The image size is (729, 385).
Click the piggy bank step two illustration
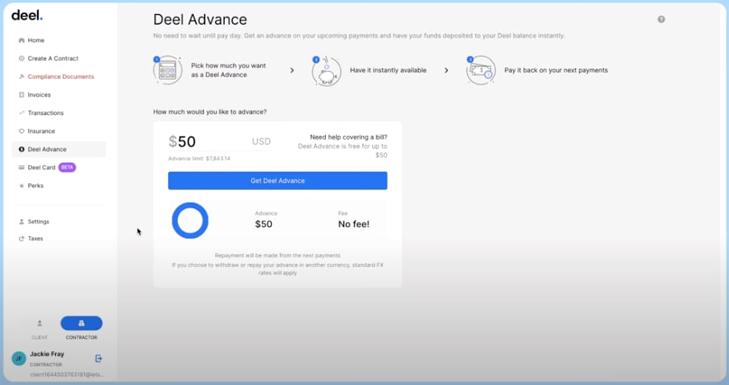pos(327,71)
